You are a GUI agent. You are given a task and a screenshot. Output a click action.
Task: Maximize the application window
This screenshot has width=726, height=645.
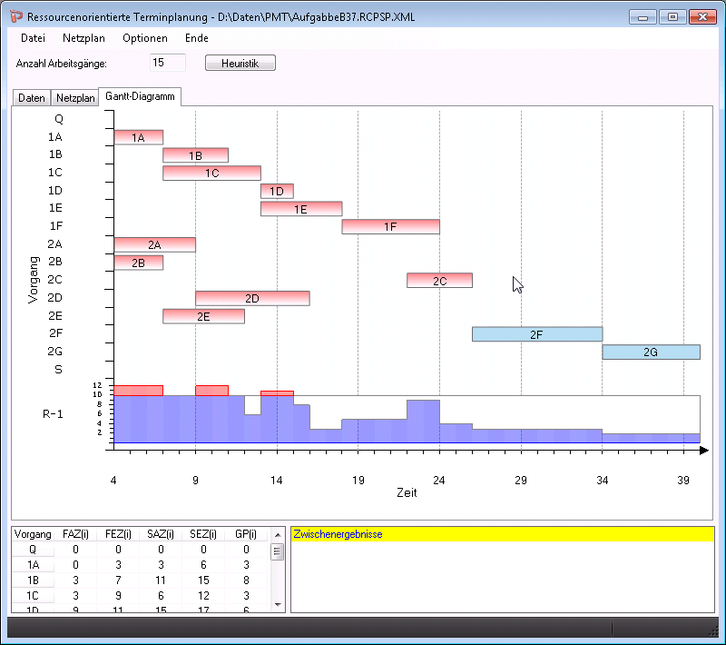pyautogui.click(x=672, y=16)
